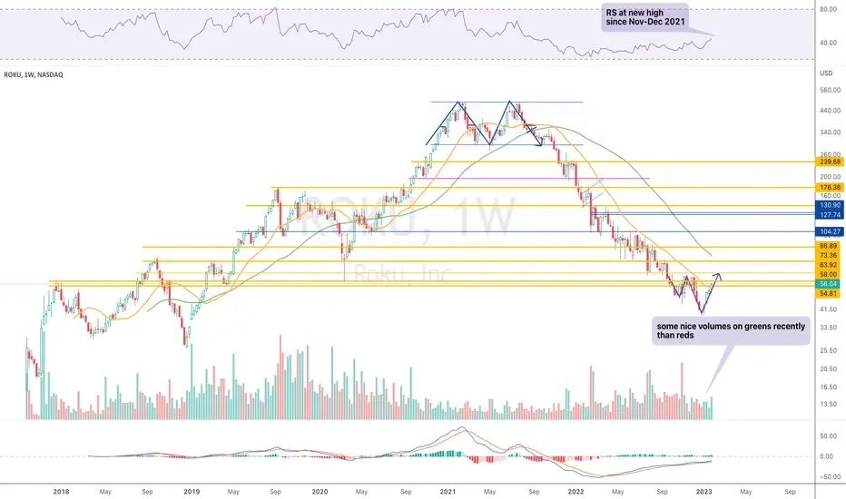
Task: Click the 440.00 price axis tick
Action: [830, 111]
